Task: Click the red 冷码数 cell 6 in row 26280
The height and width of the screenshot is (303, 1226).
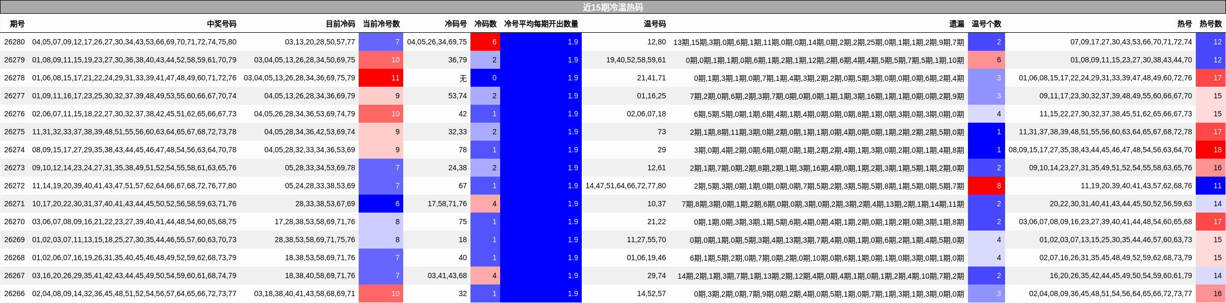Action: click(485, 42)
